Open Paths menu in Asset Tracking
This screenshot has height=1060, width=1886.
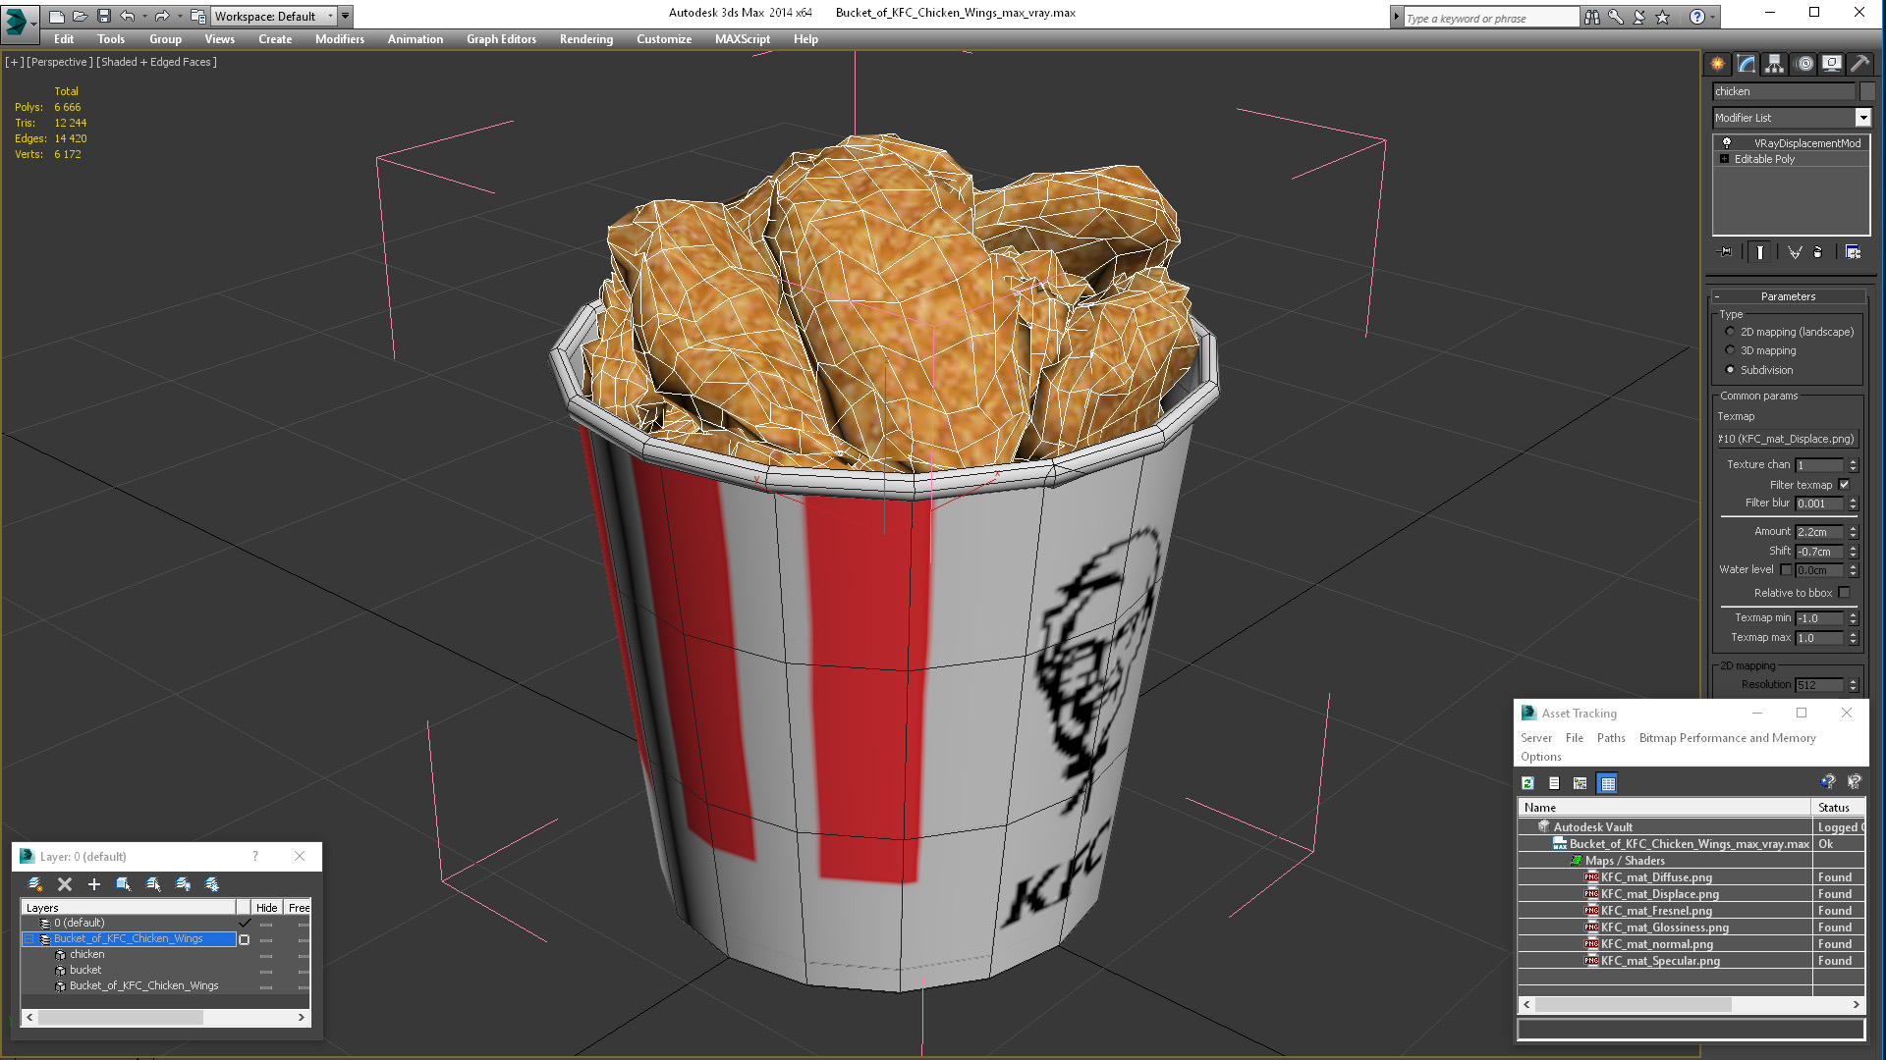pos(1610,738)
